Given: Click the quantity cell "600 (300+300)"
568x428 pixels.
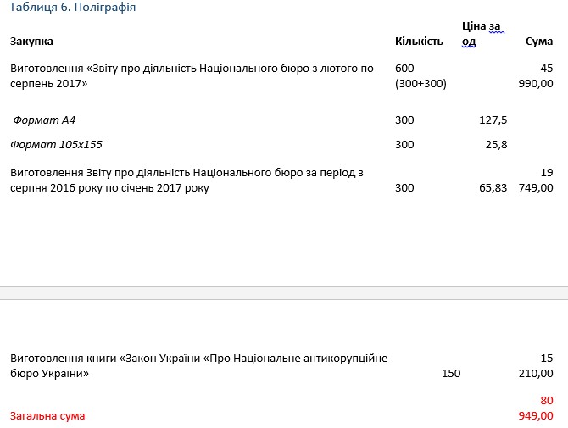Looking at the screenshot, I should [x=420, y=76].
